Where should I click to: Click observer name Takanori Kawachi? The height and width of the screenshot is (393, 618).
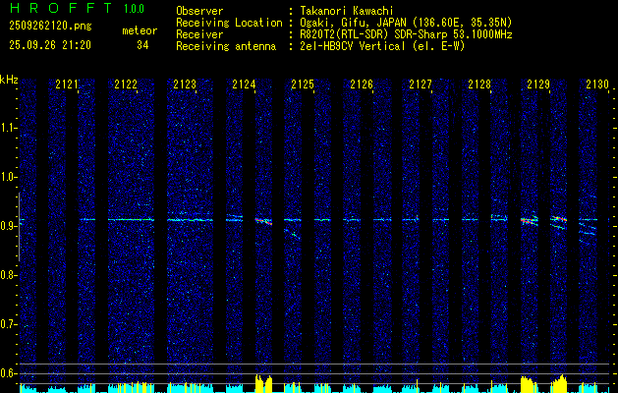point(346,11)
